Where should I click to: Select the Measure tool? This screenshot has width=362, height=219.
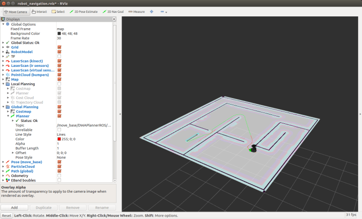(x=136, y=11)
